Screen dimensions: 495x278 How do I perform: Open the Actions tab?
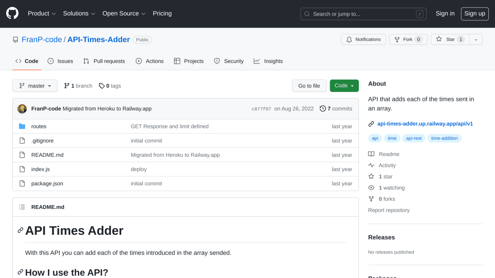pos(150,61)
